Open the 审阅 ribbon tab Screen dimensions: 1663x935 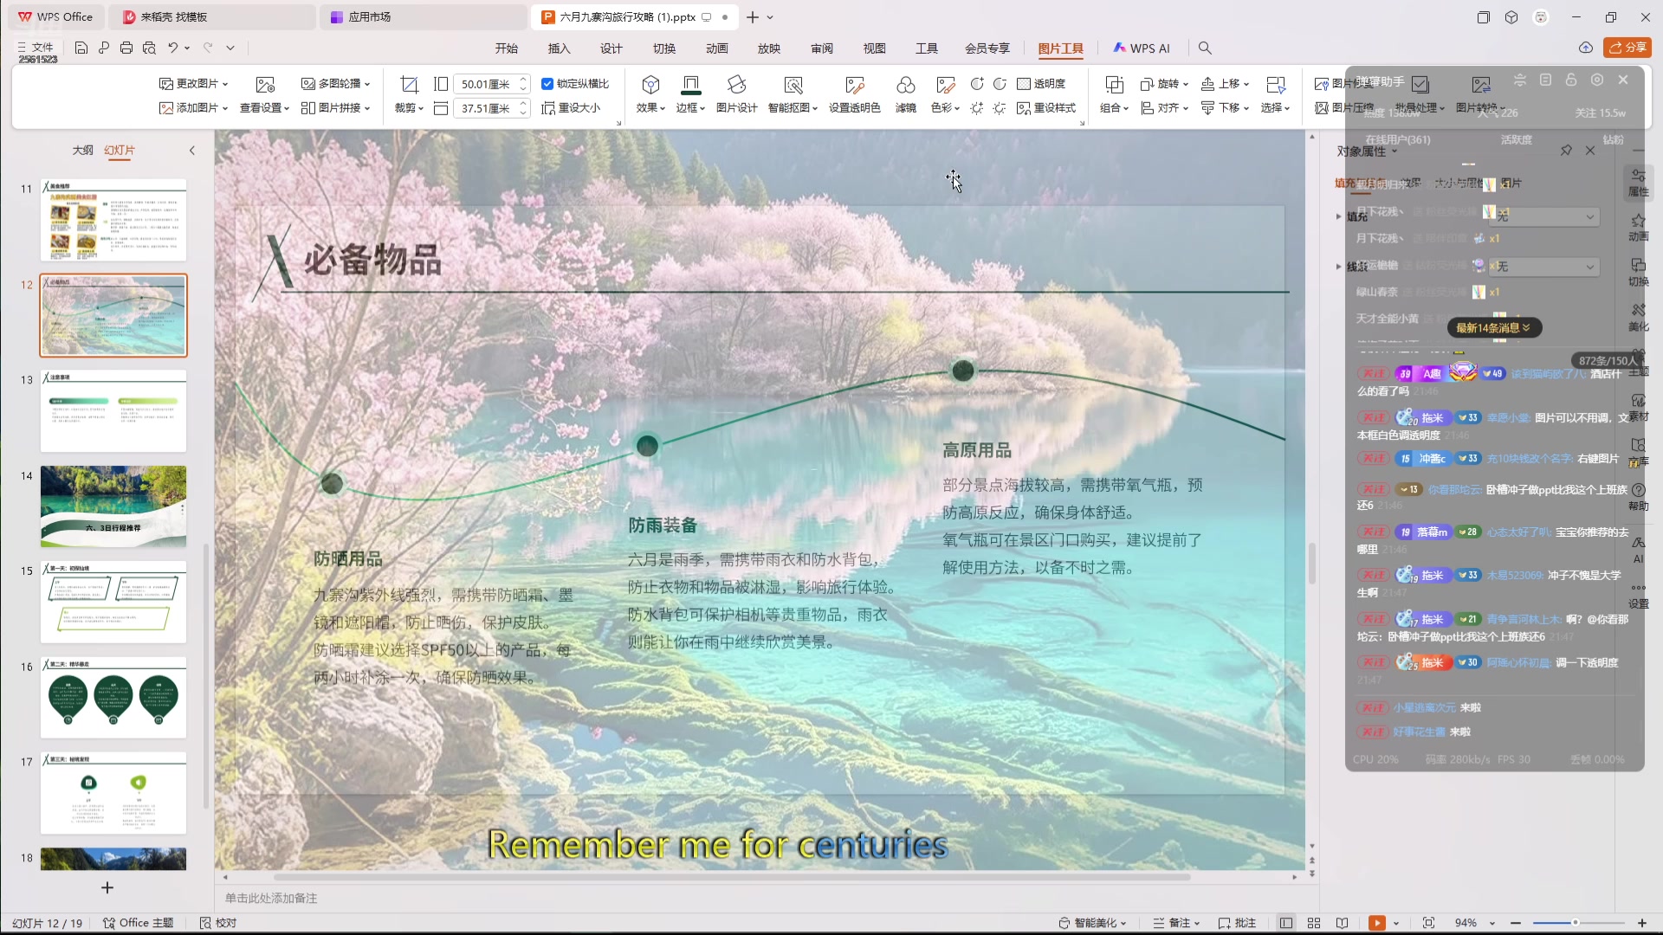point(822,48)
